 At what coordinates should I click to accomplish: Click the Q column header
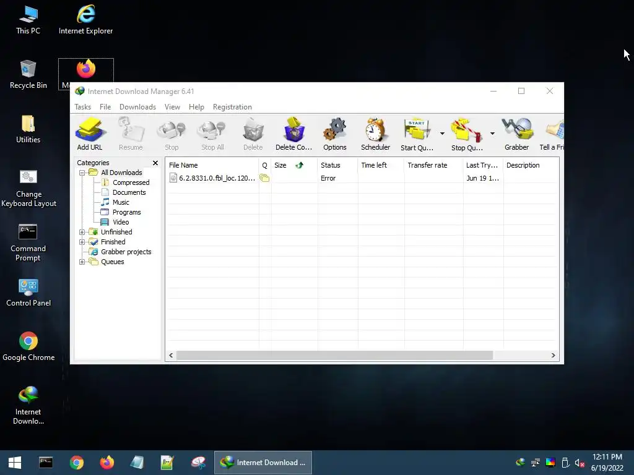[265, 165]
